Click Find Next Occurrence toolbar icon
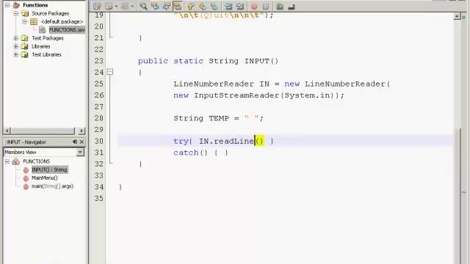The height and width of the screenshot is (264, 470). coord(167,7)
